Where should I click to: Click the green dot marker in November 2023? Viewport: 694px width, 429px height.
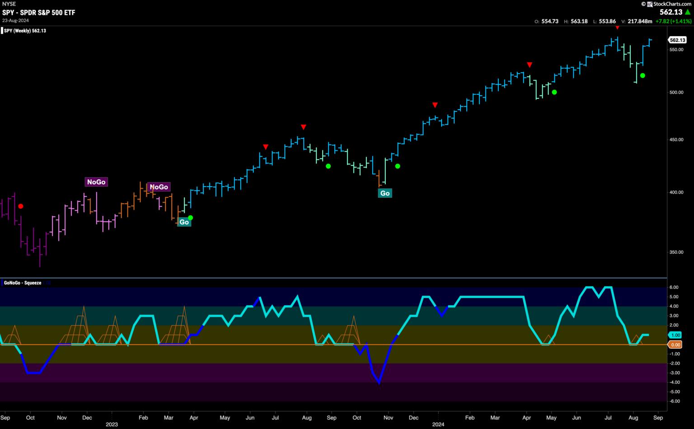click(398, 166)
